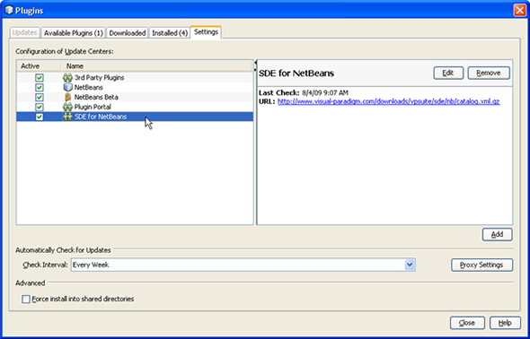The height and width of the screenshot is (339, 530).
Task: Enable Force install into shared directories
Action: click(x=26, y=300)
